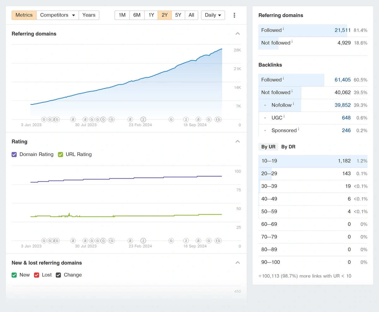Open the Sponsored info tooltip icon
379x312 pixels.
[298, 129]
